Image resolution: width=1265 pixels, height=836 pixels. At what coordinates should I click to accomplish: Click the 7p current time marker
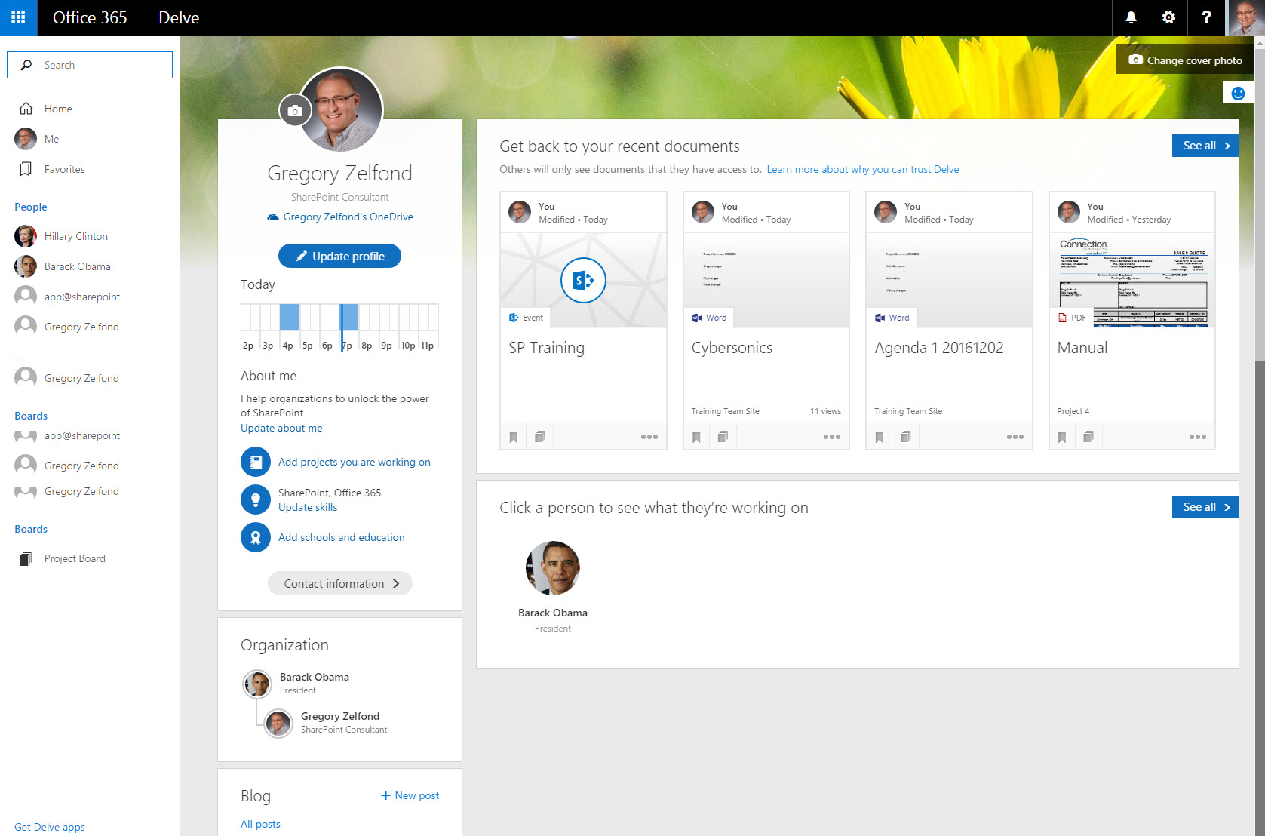[x=342, y=327]
